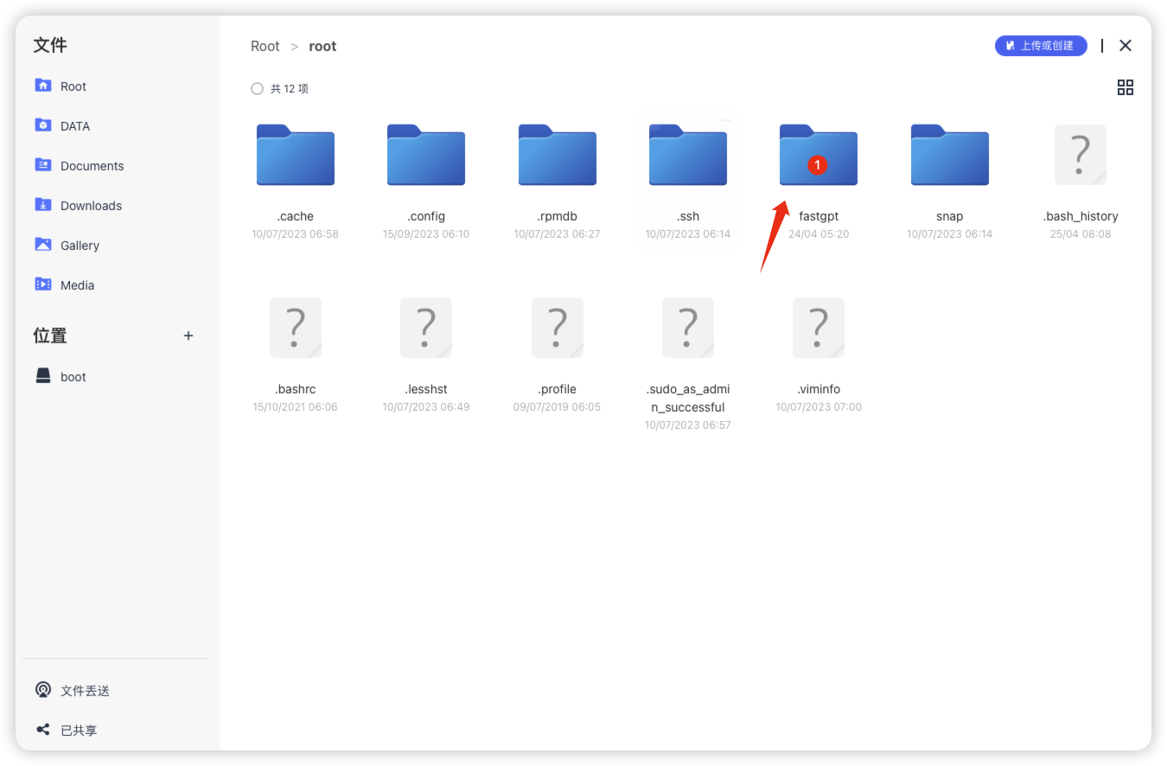Click the .rpmdb folder name
Screen dimensions: 1167x766
click(x=558, y=216)
